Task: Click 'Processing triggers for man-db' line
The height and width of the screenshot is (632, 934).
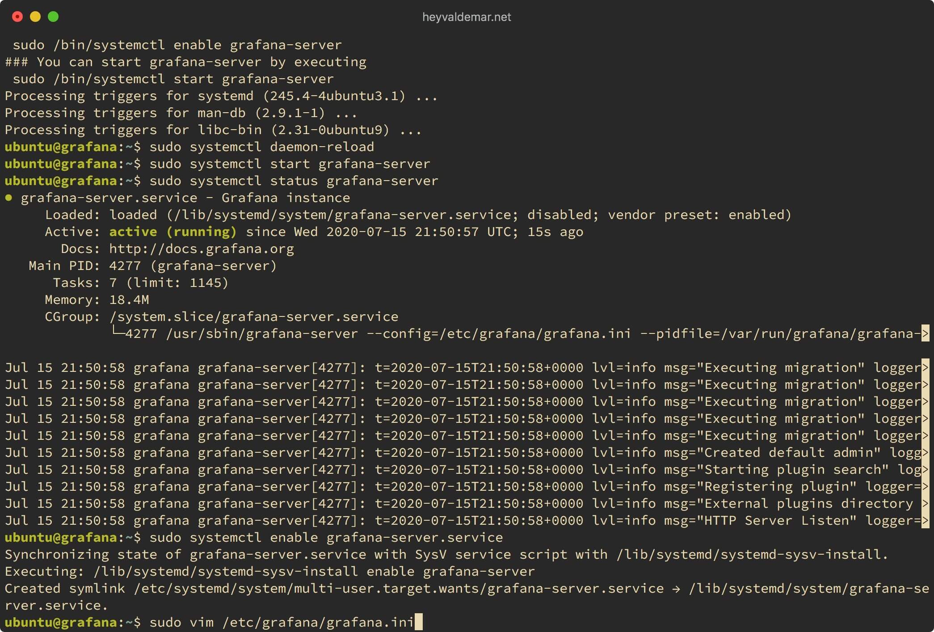Action: [181, 113]
